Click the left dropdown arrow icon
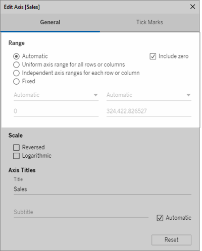The image size is (202, 251). [x=95, y=95]
